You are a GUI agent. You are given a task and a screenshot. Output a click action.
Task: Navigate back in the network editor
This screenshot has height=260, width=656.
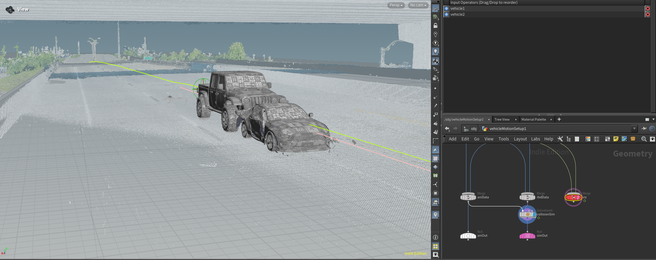point(447,129)
